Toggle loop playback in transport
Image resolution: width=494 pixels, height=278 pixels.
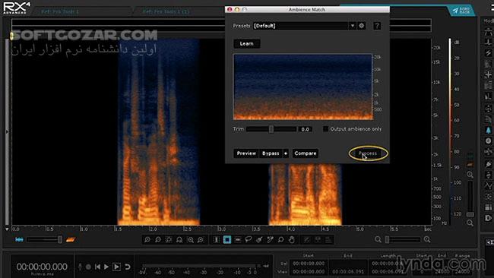click(127, 267)
